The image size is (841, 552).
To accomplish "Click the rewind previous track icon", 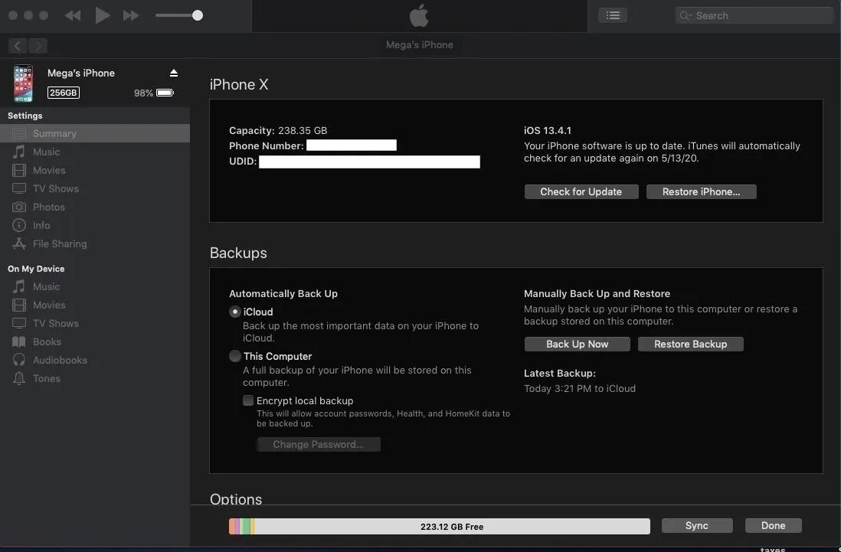I will (x=73, y=15).
